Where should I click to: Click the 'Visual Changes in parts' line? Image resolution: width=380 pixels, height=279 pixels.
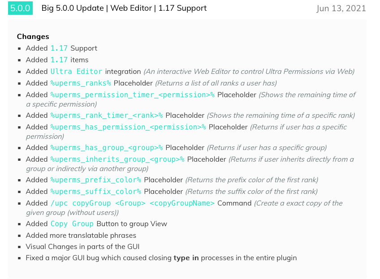(82, 247)
